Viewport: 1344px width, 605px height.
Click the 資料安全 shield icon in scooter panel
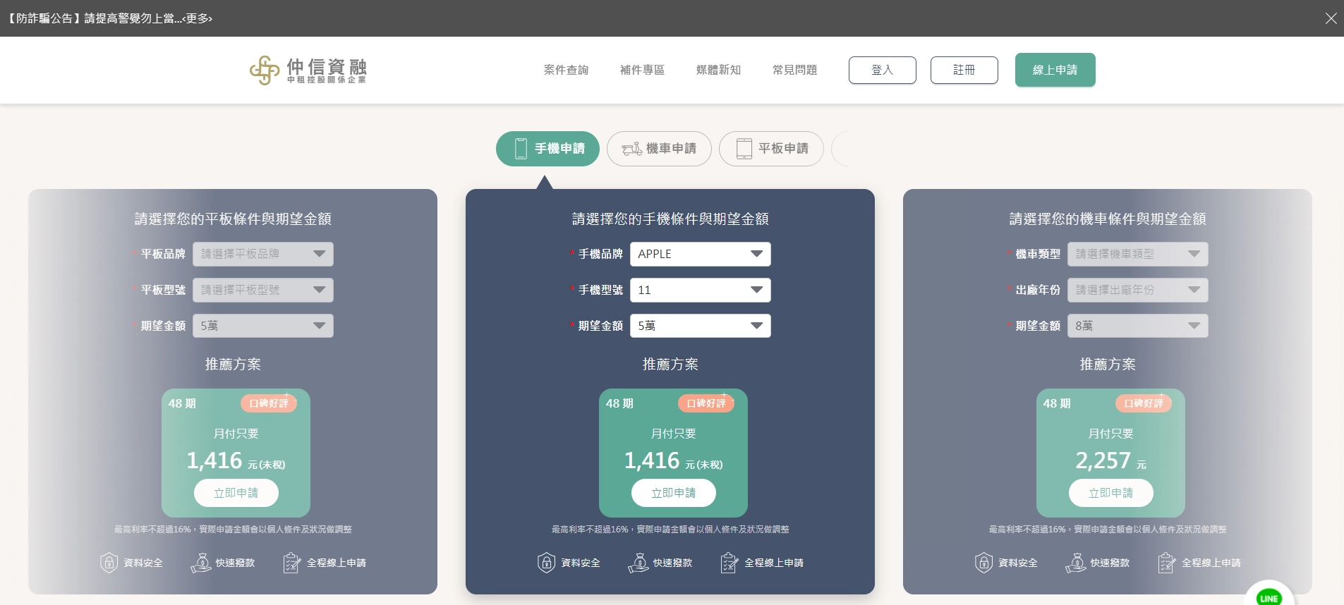tap(983, 563)
